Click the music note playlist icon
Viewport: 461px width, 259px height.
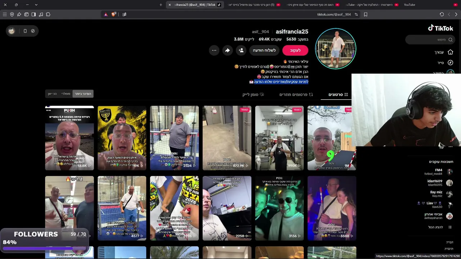tap(41, 14)
